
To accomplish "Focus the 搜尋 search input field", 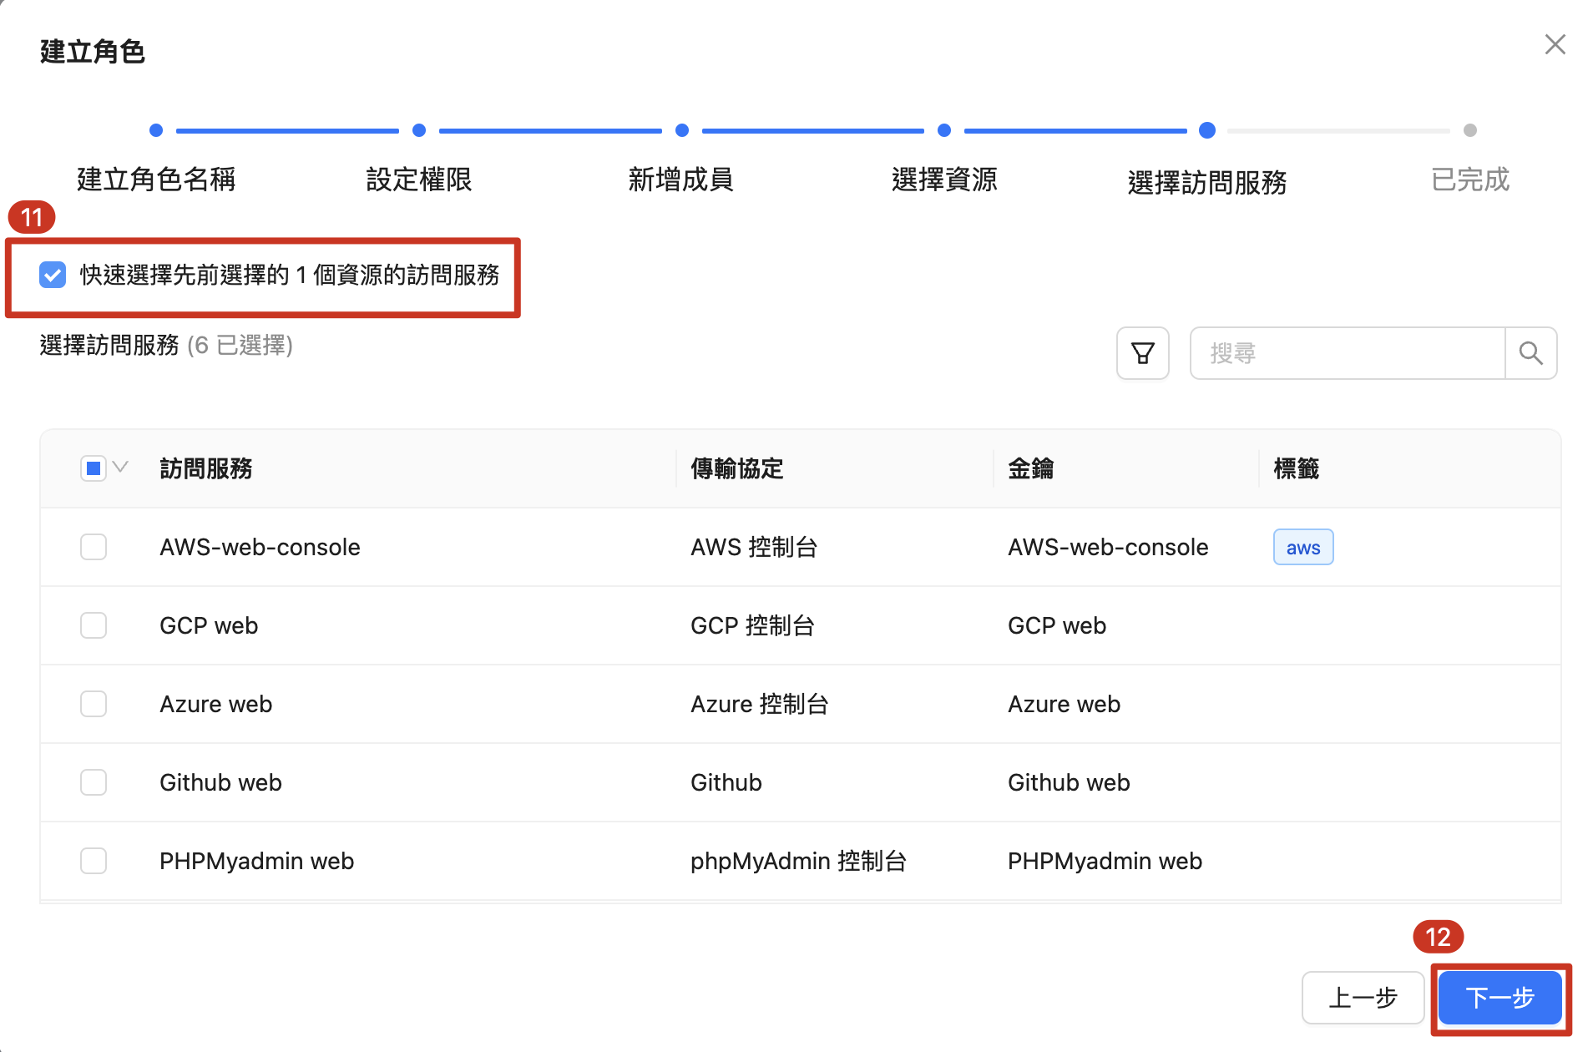I will pos(1347,353).
